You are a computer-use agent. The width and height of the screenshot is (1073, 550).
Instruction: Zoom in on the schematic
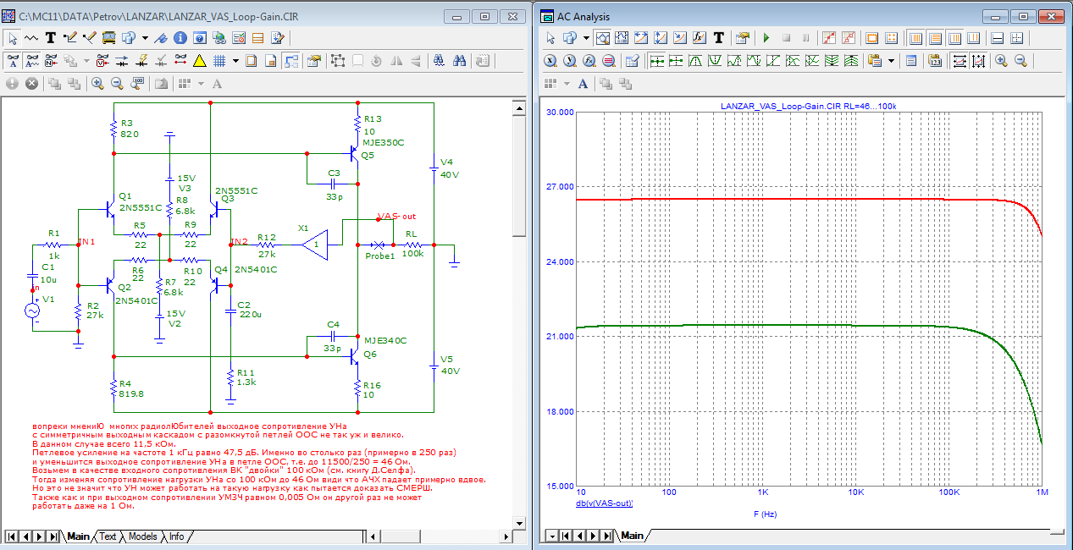[97, 83]
